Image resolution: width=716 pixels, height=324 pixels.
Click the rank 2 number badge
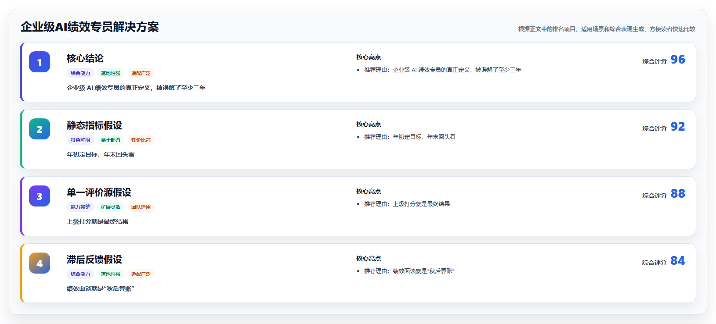pyautogui.click(x=40, y=129)
